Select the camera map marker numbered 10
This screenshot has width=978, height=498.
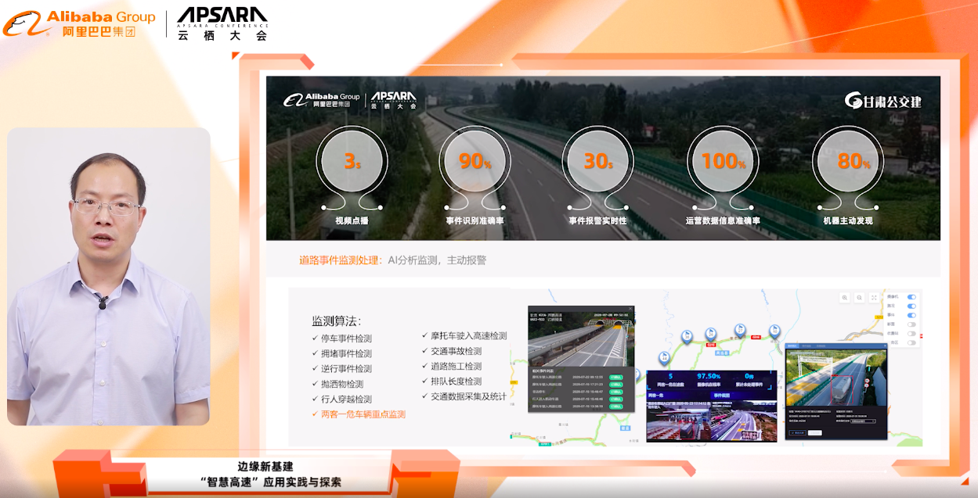tap(774, 330)
